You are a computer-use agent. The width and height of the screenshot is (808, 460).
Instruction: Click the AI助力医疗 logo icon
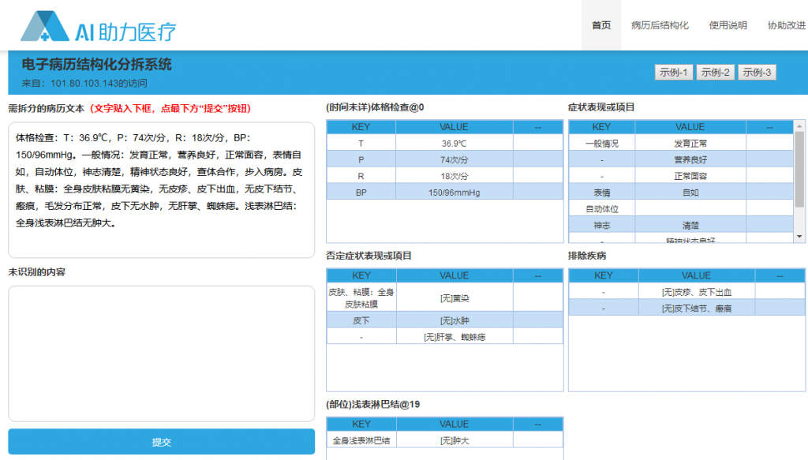coord(46,26)
